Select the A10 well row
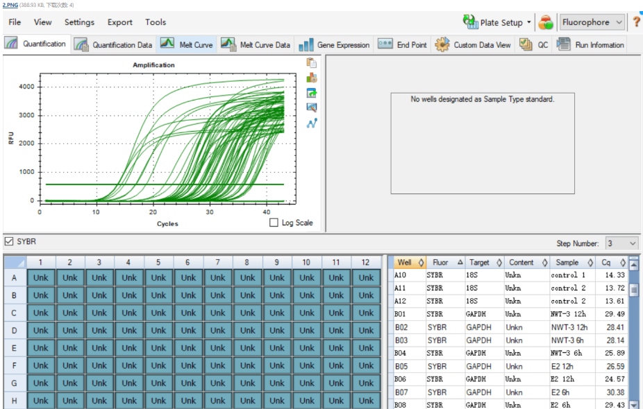 pos(508,275)
